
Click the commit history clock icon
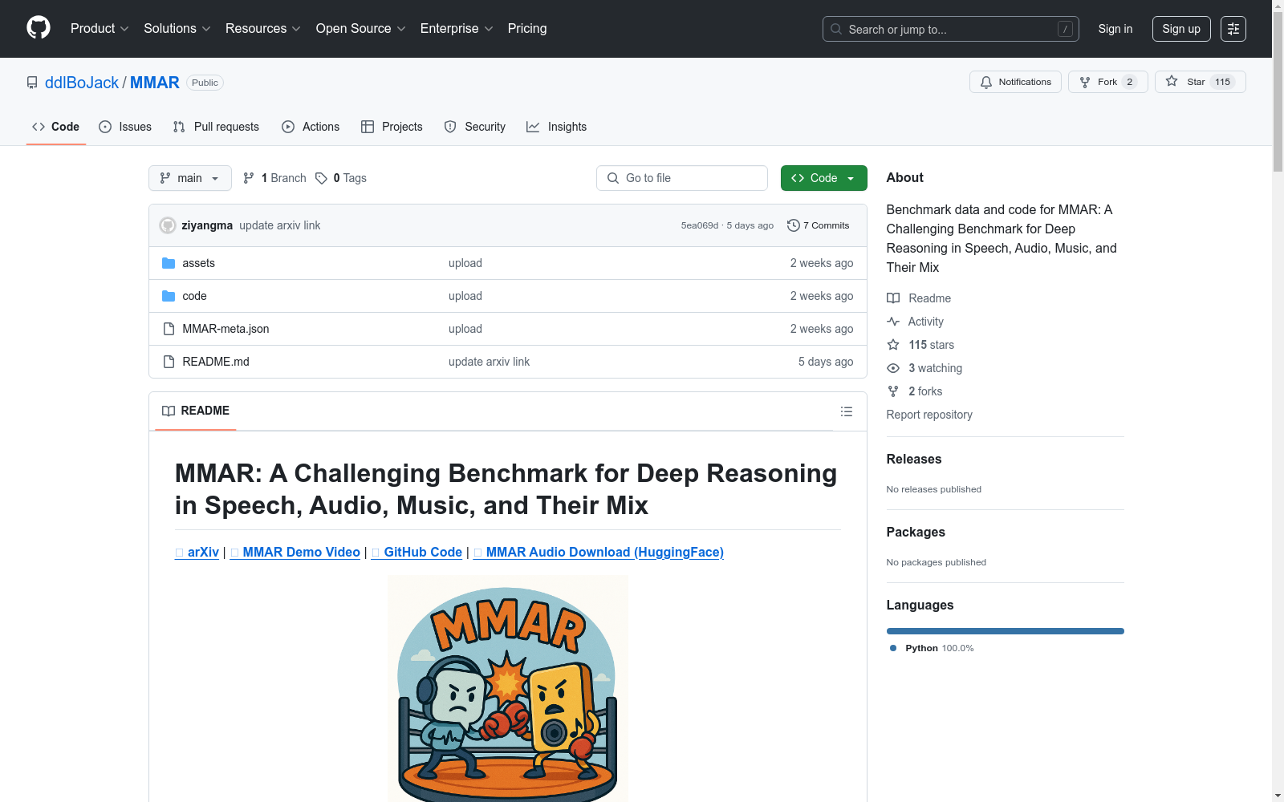coord(794,225)
